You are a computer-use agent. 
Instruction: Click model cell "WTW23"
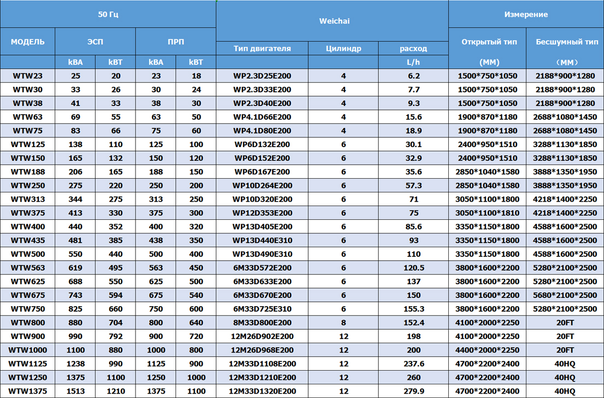pos(28,76)
